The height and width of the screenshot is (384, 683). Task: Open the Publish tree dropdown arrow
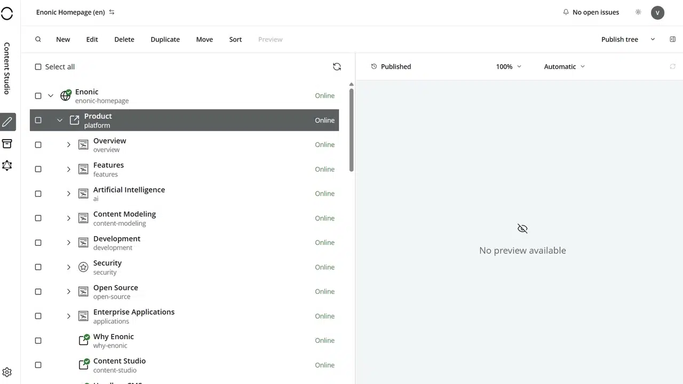(653, 39)
